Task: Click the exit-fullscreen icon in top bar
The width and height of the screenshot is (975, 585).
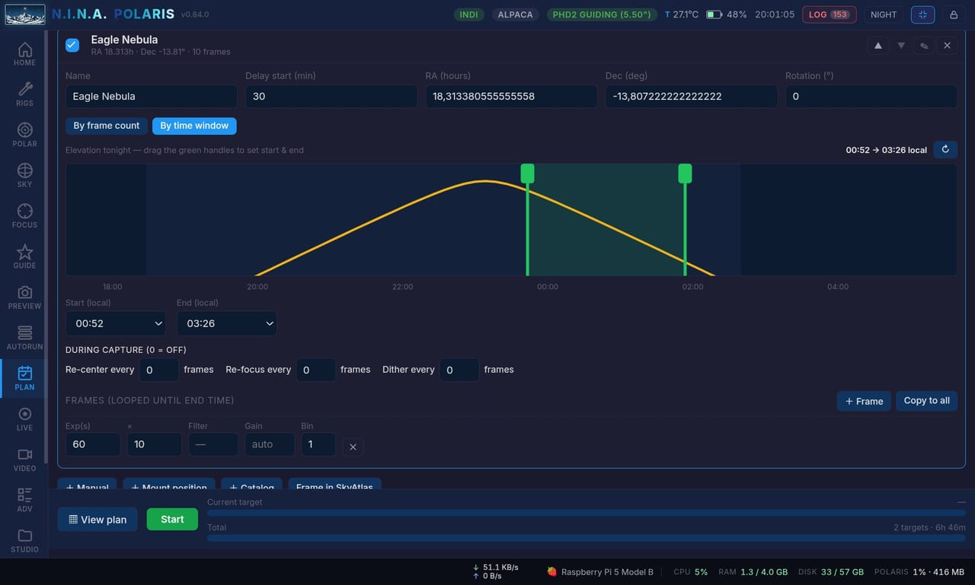Action: [x=922, y=14]
